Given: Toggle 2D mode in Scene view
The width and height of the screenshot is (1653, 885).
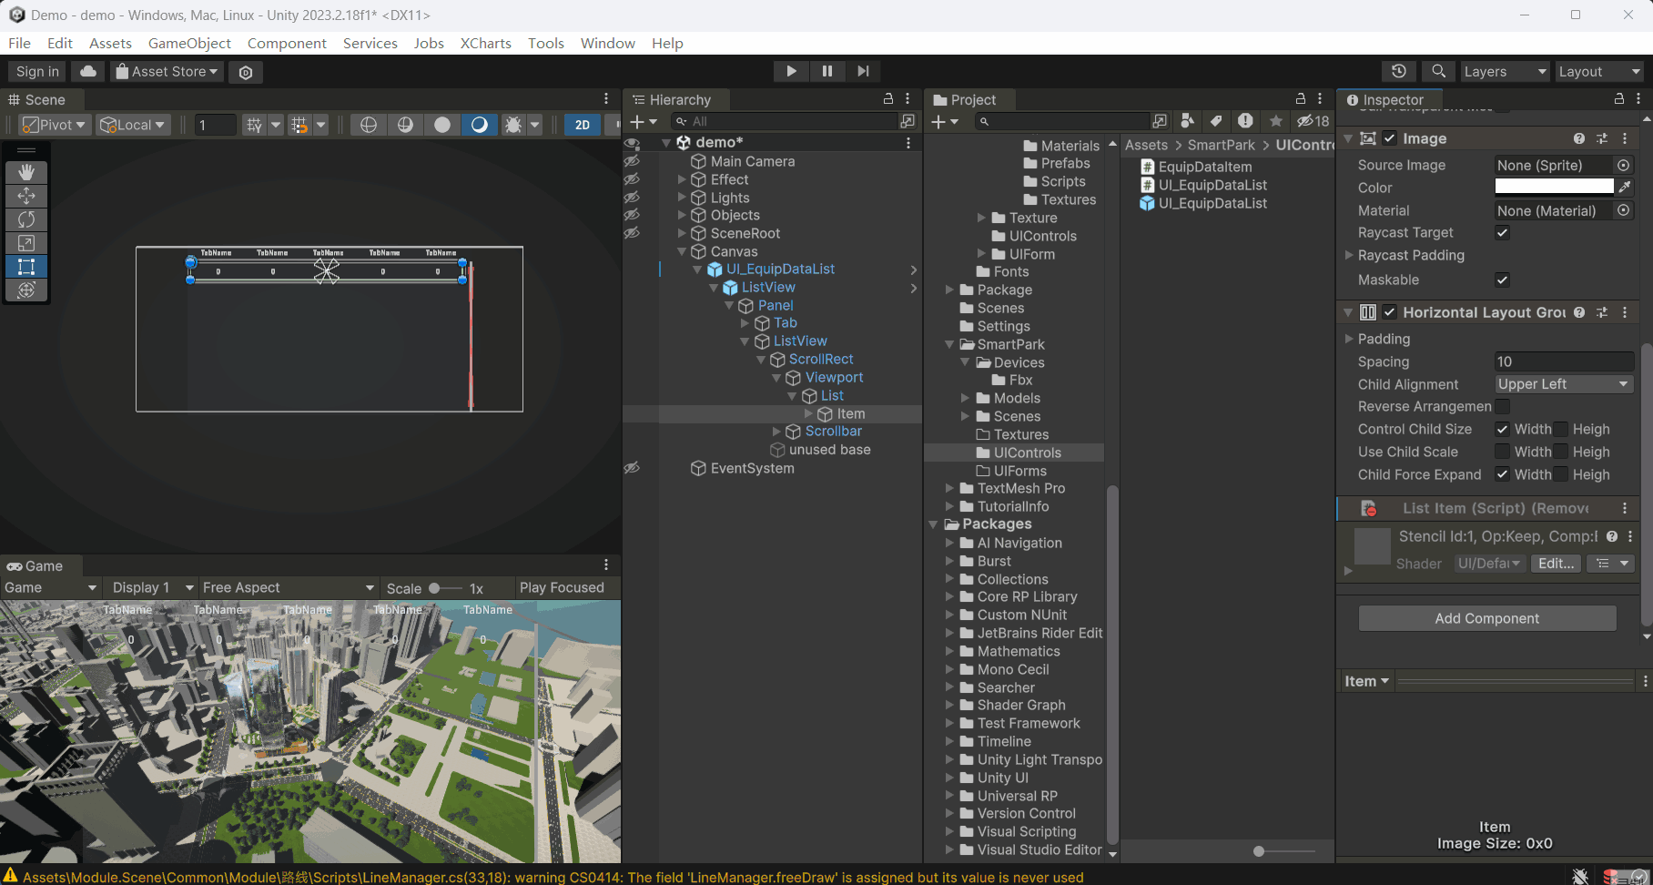Looking at the screenshot, I should tap(583, 125).
